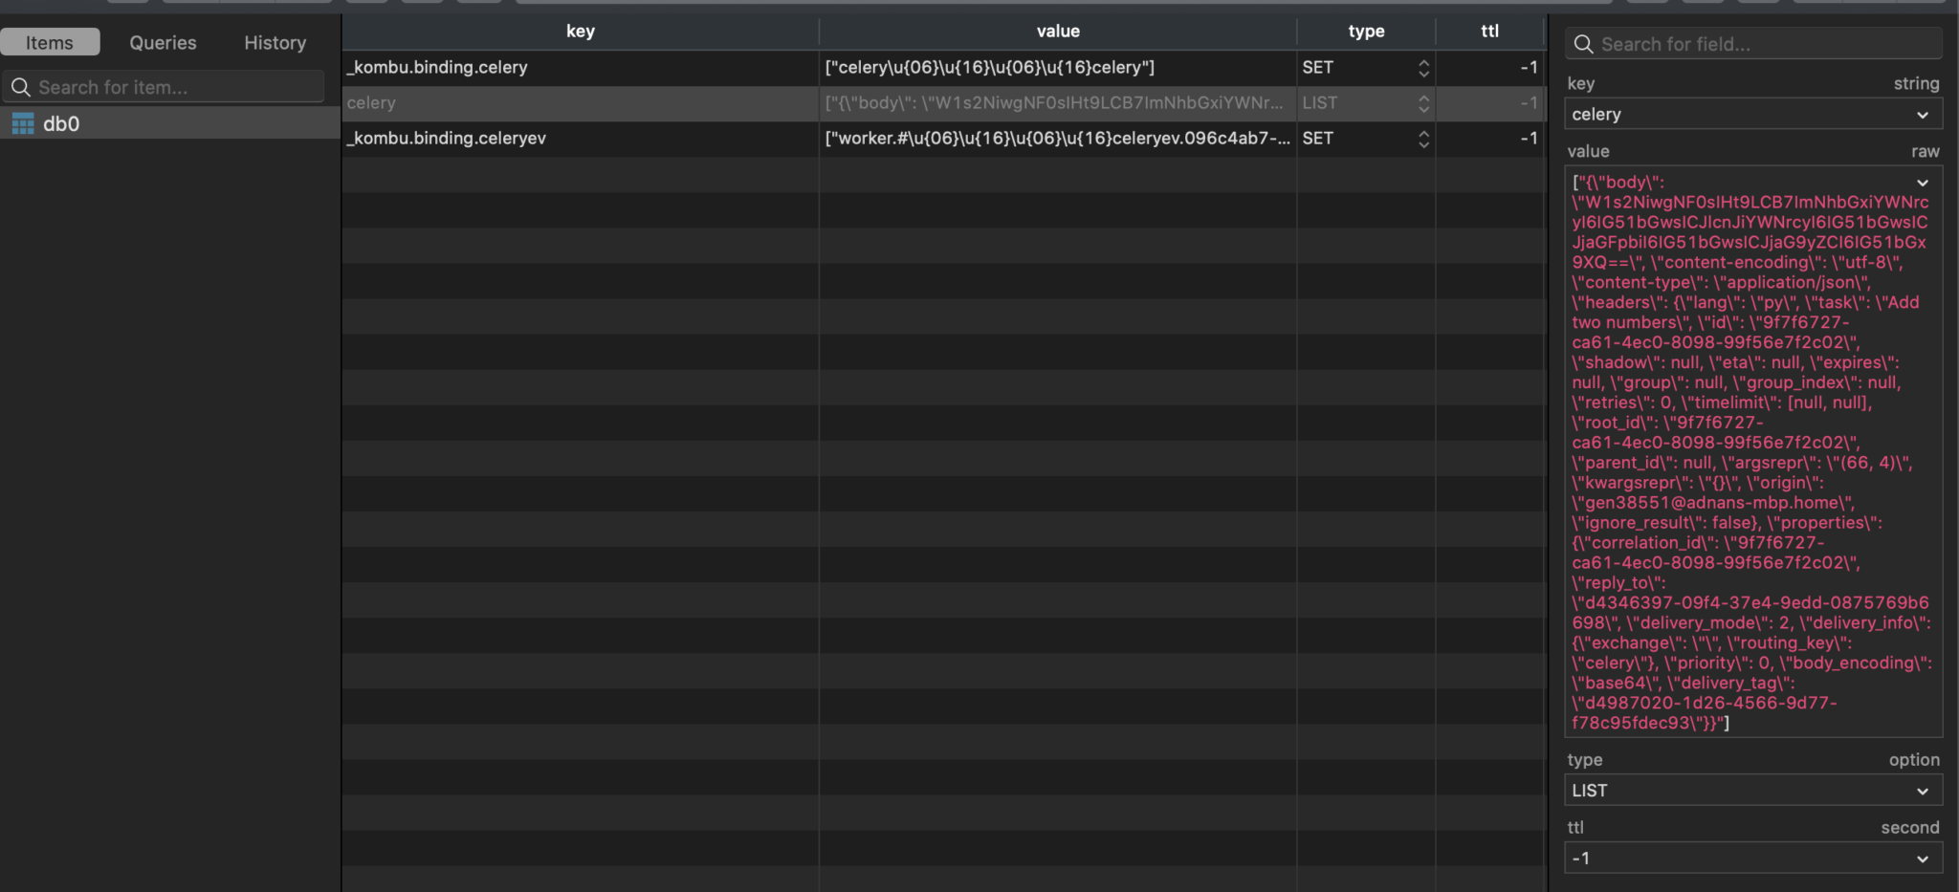
Task: Select the Items tab
Action: click(x=51, y=41)
